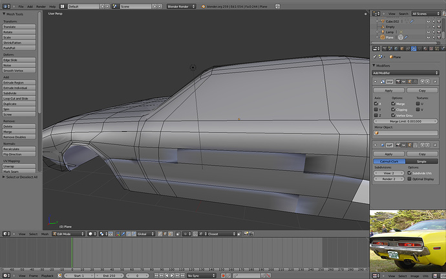Move Mirror modifier down in stack

427,82
